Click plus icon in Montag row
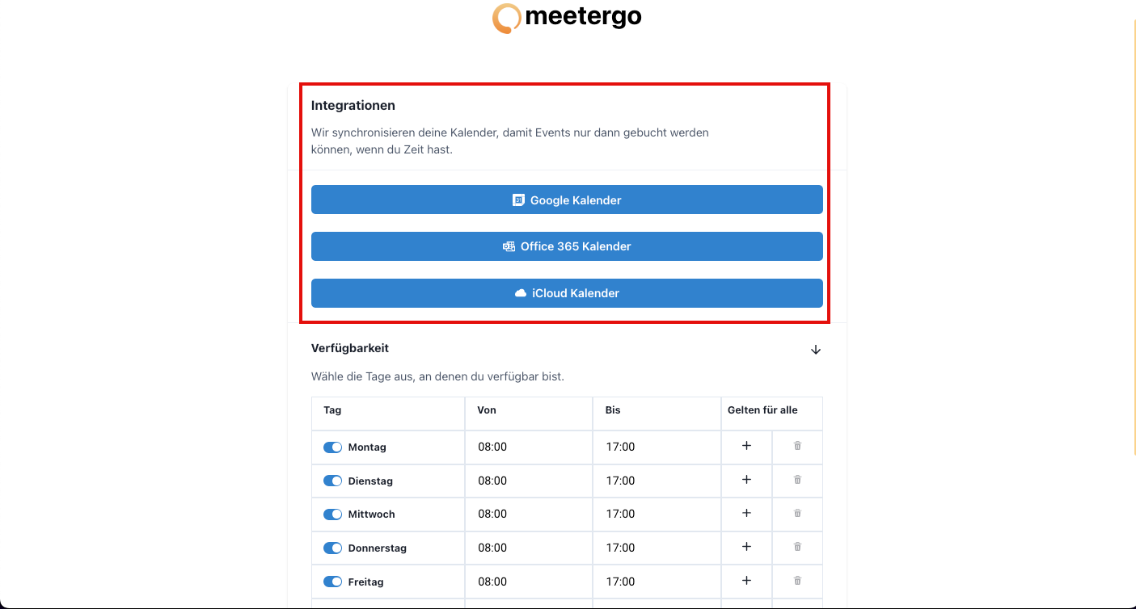 click(x=746, y=446)
